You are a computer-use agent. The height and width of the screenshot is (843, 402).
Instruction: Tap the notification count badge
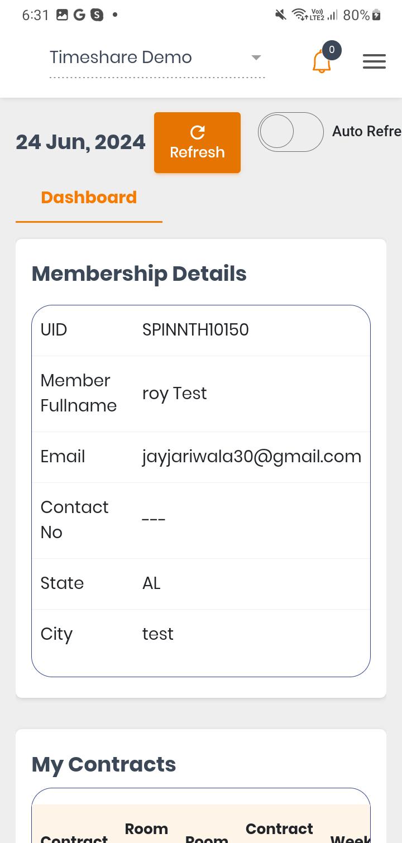coord(332,50)
